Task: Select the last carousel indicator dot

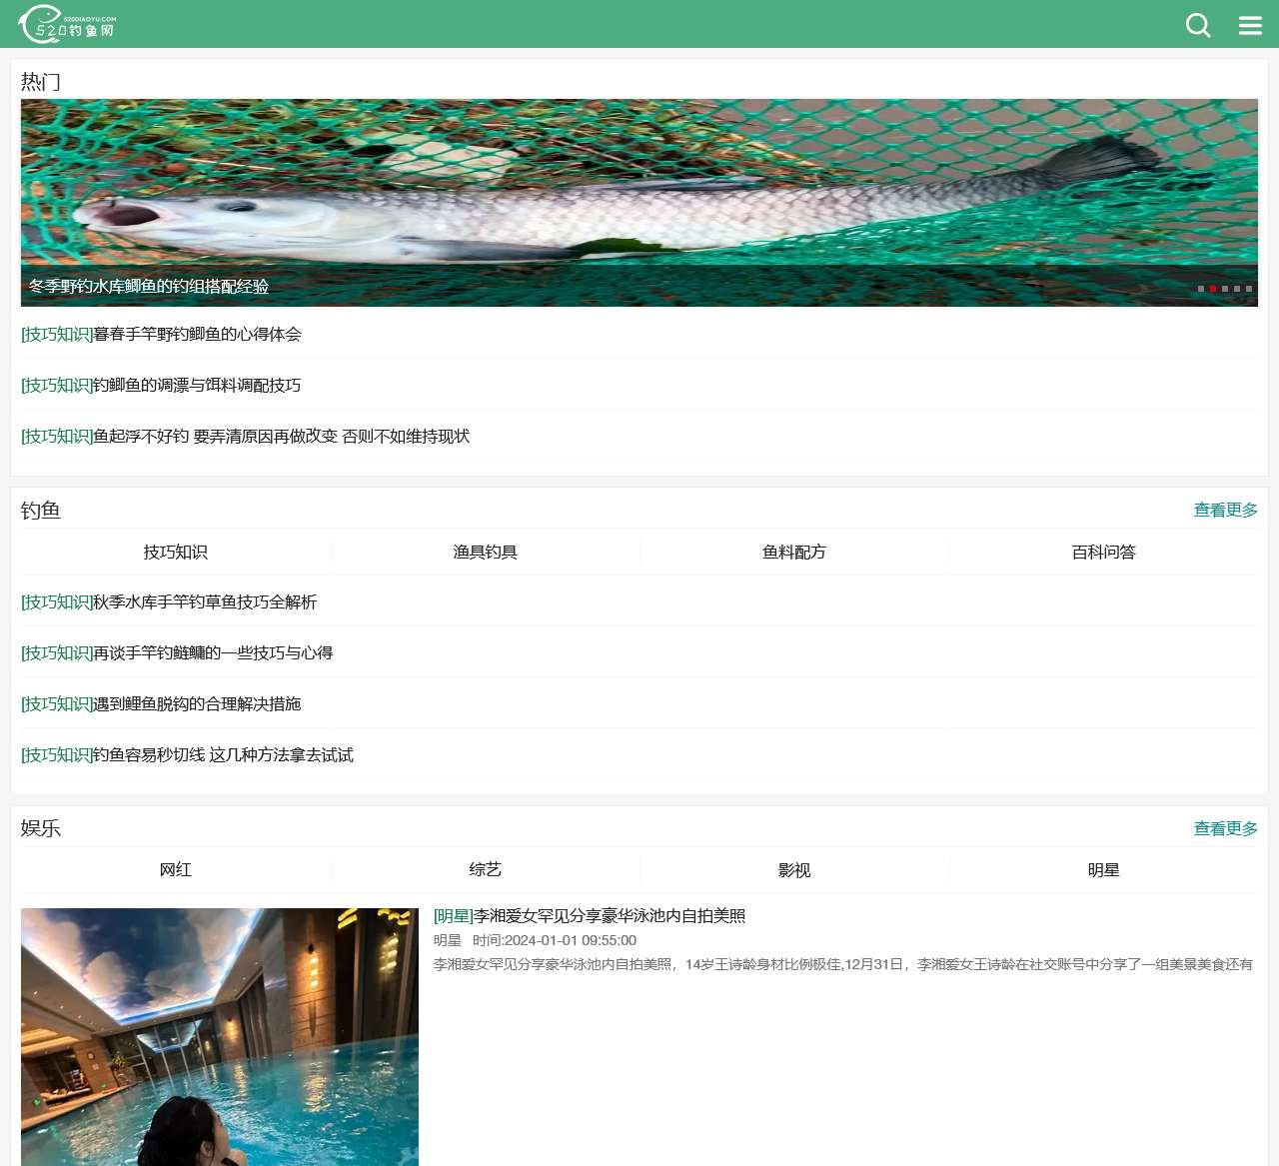Action: [x=1249, y=288]
